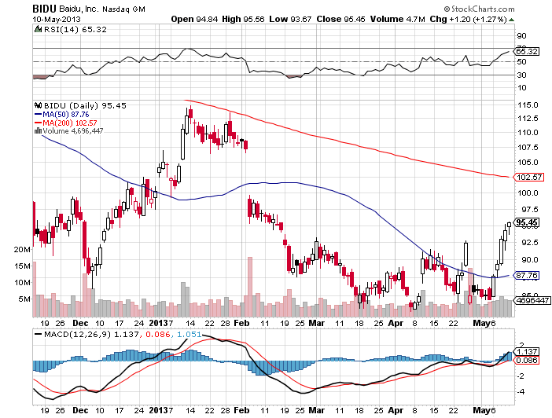Click the blue 1.051 histogram value in legend

pos(189,334)
